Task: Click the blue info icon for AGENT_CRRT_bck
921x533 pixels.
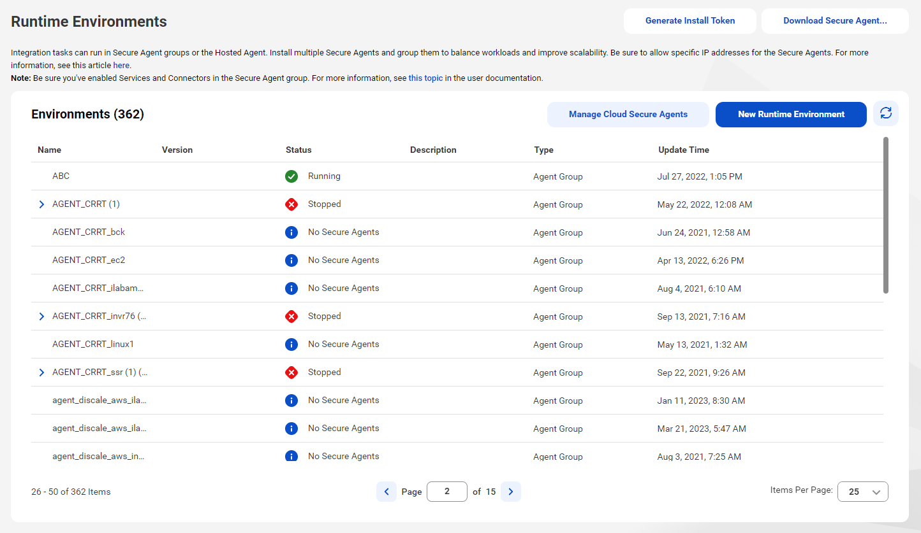Action: (291, 232)
